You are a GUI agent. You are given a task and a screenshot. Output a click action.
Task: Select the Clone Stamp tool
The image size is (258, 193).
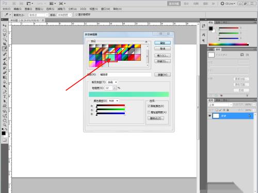point(5,63)
